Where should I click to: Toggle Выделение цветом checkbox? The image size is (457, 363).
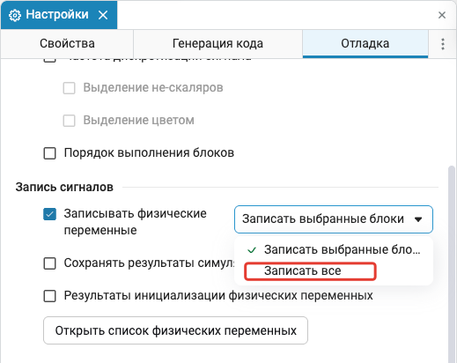click(69, 121)
